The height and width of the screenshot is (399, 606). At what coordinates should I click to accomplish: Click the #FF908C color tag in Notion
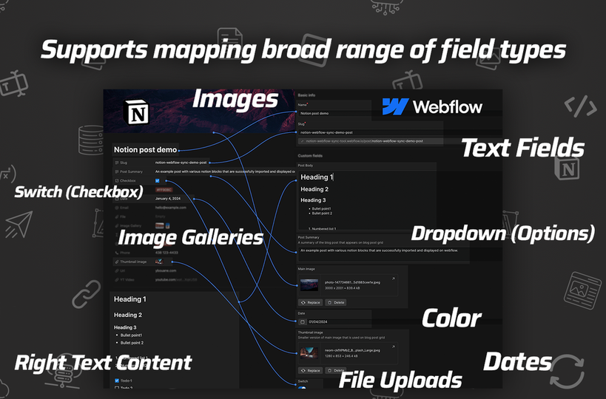click(164, 189)
